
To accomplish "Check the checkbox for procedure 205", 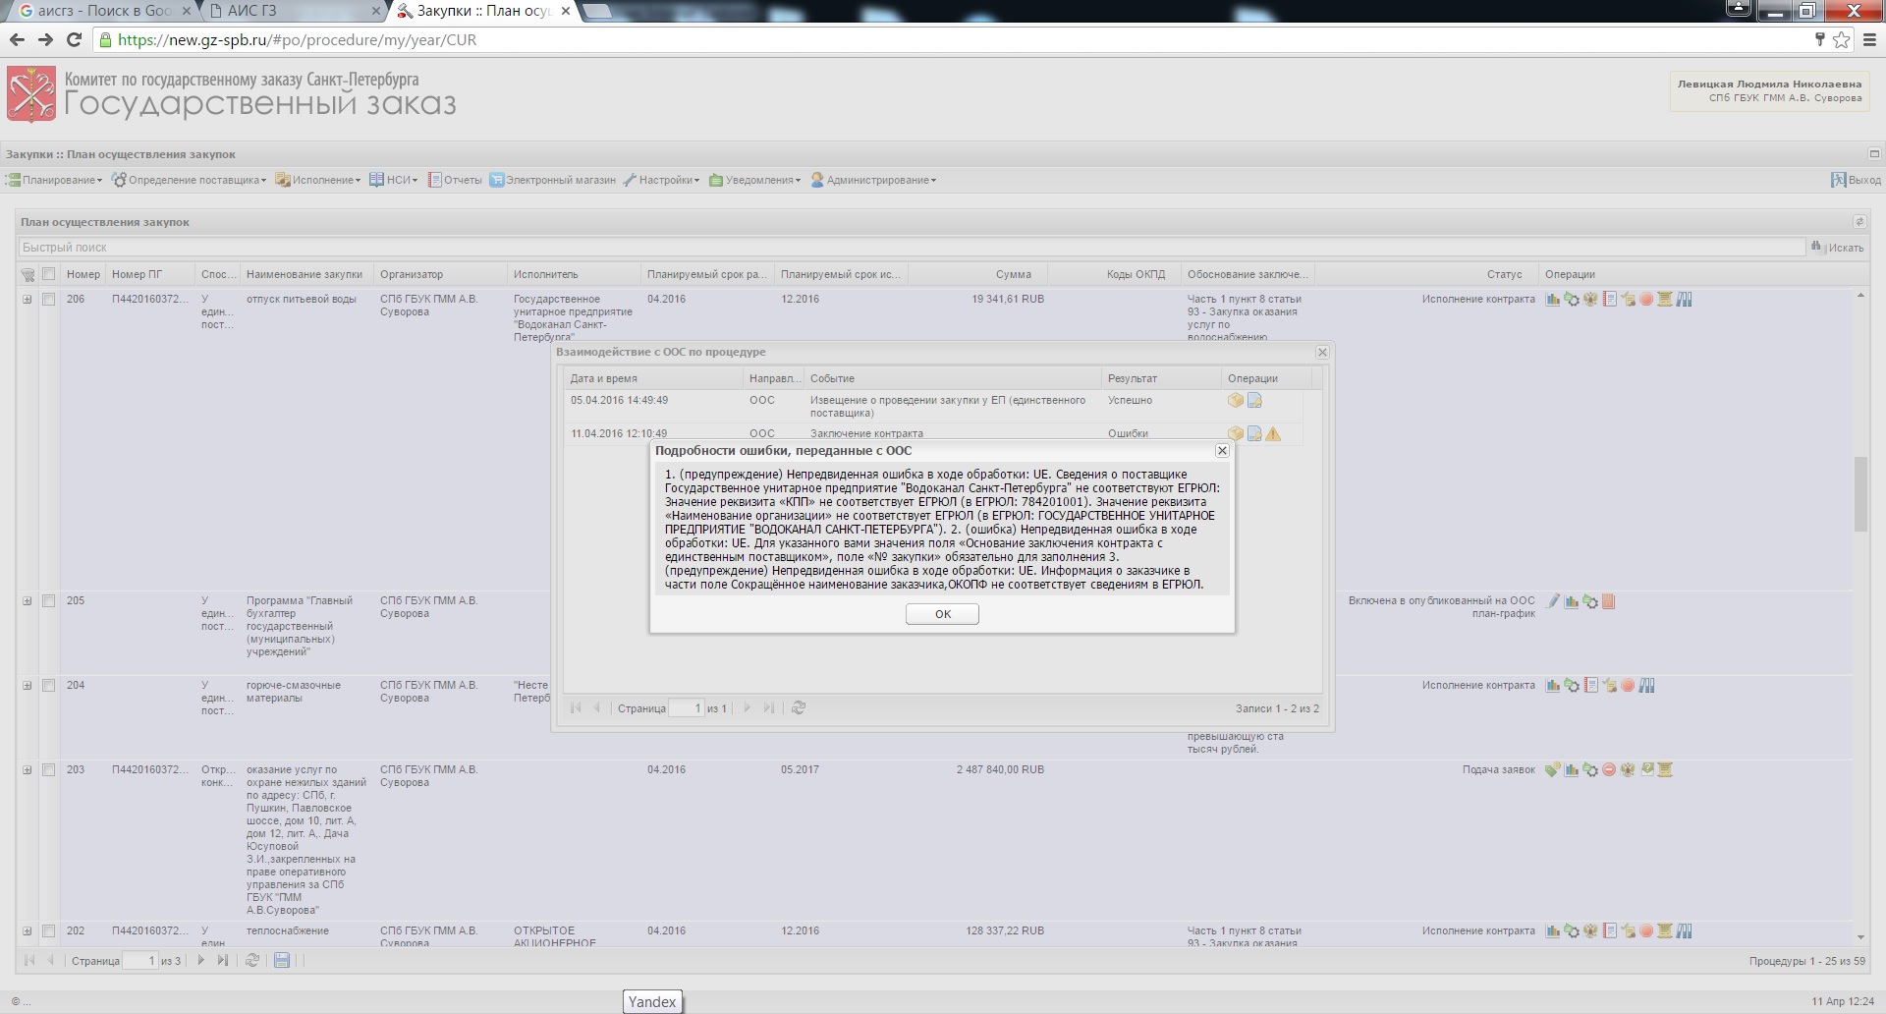I will [x=48, y=601].
